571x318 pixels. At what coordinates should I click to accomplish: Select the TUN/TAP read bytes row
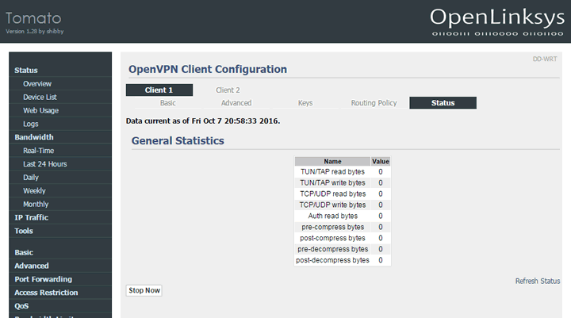343,172
